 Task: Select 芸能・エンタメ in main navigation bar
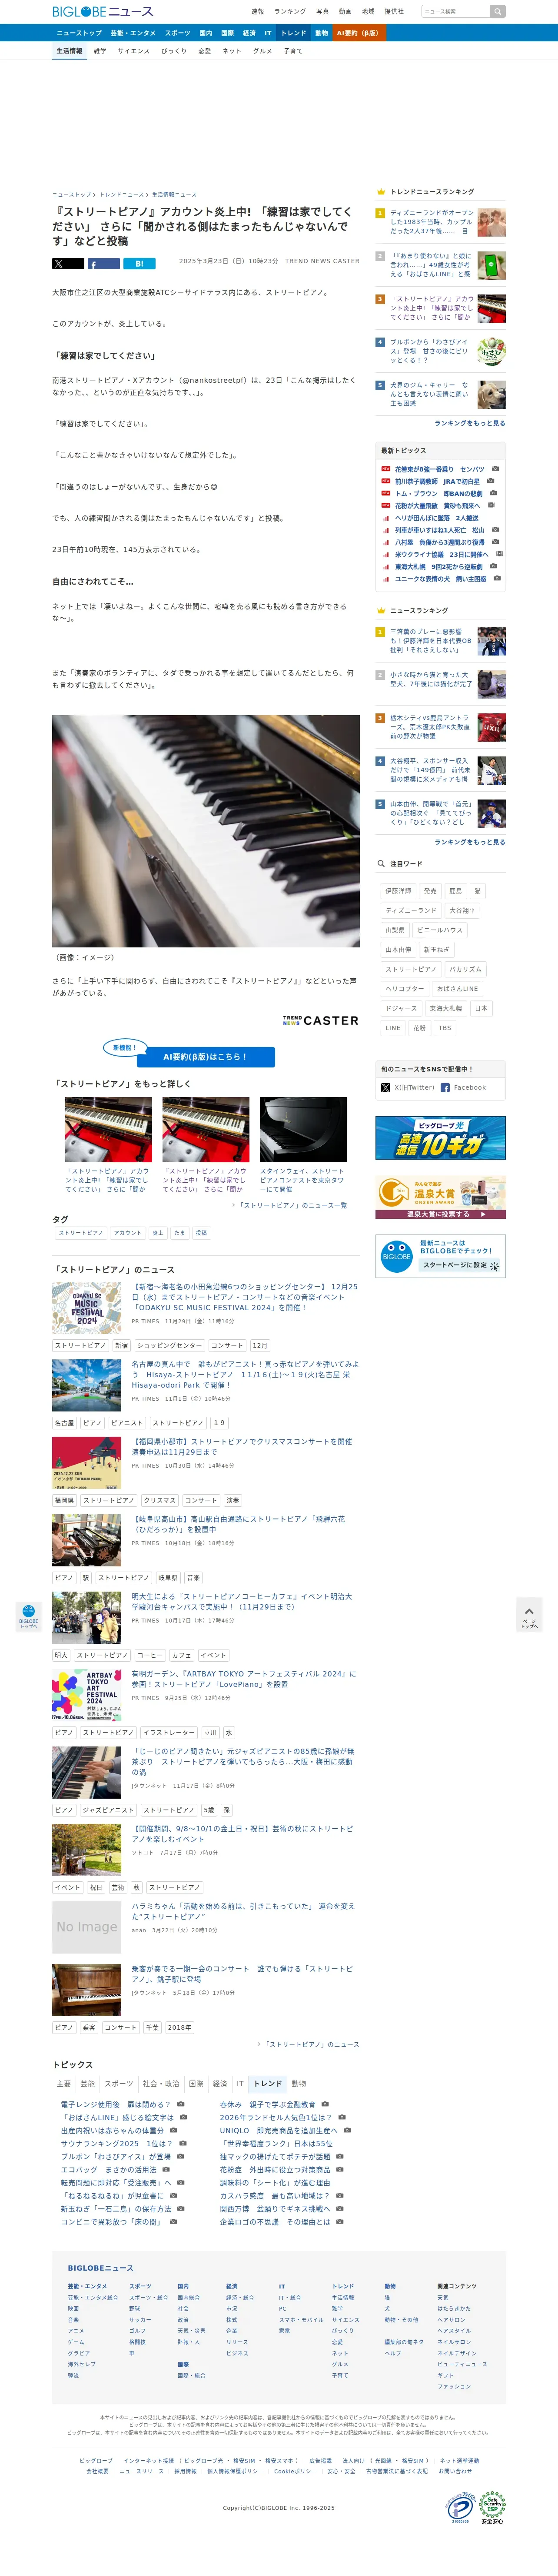133,33
